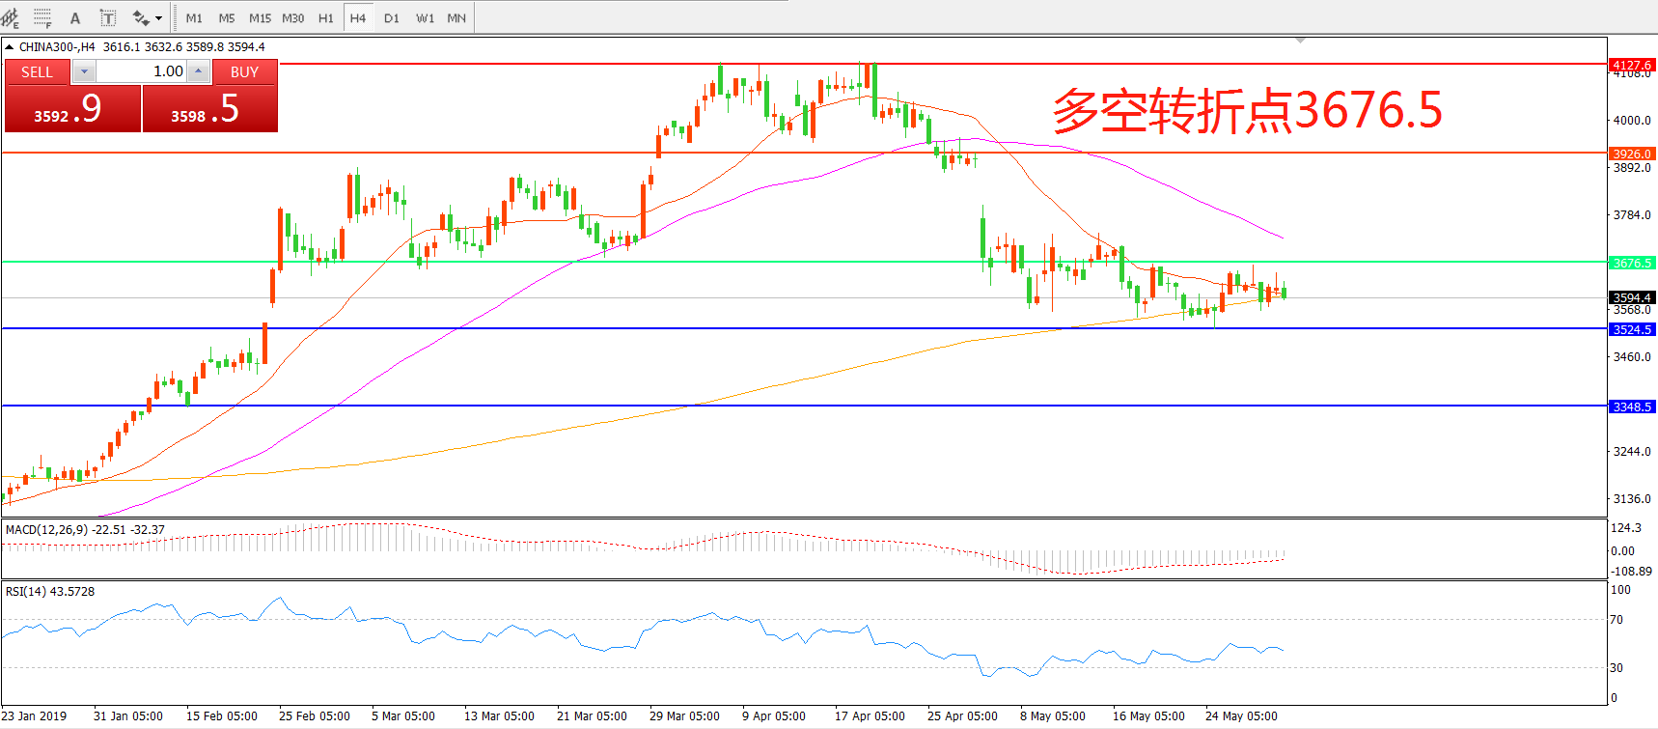Select the MN monthly timeframe

click(456, 17)
